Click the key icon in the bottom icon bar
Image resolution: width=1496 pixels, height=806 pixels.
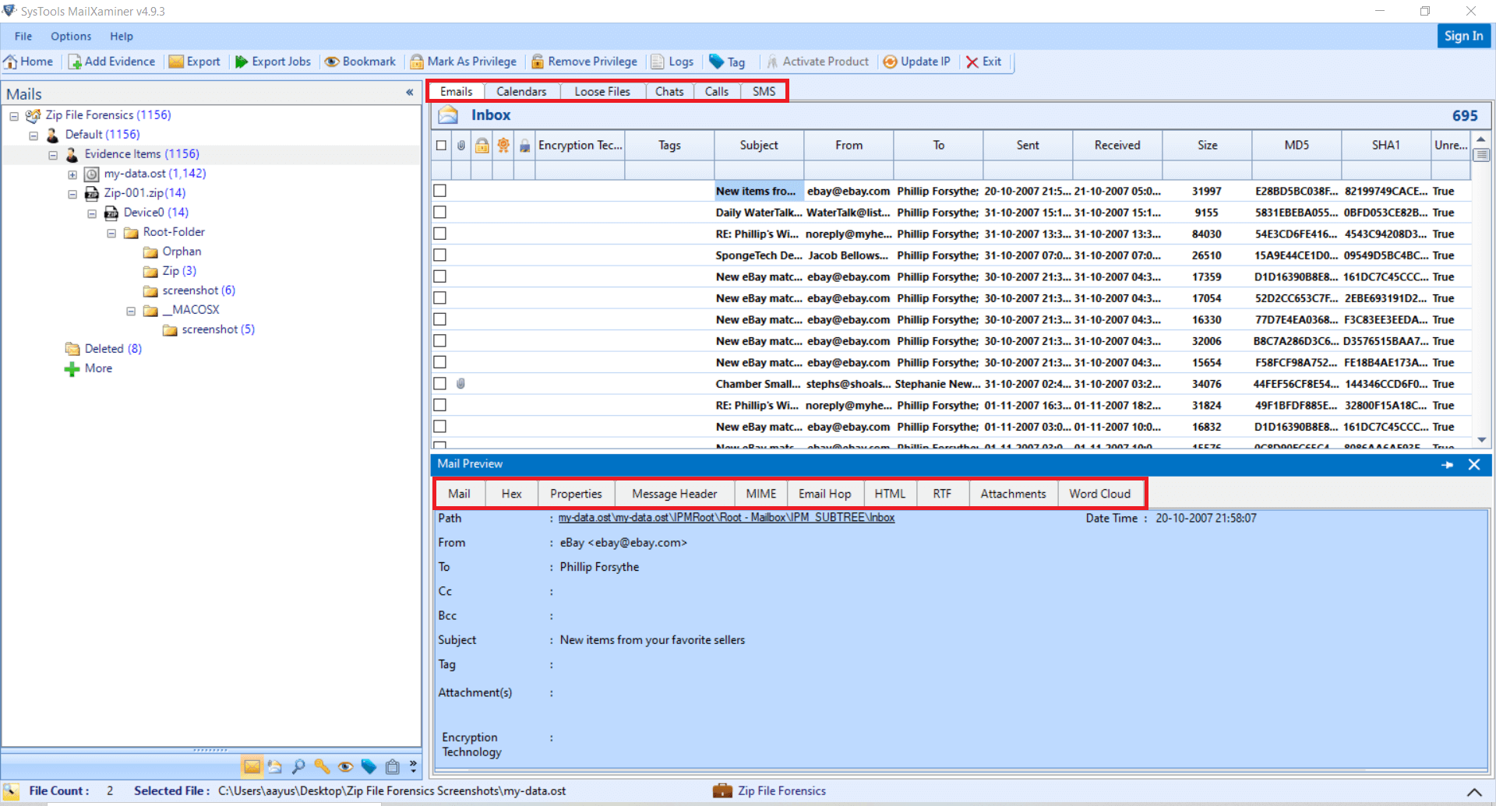[321, 766]
